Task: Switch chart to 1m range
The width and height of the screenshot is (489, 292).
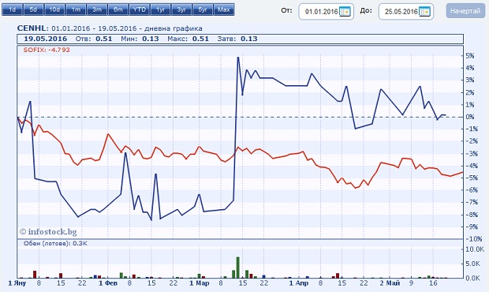Action: tap(76, 9)
